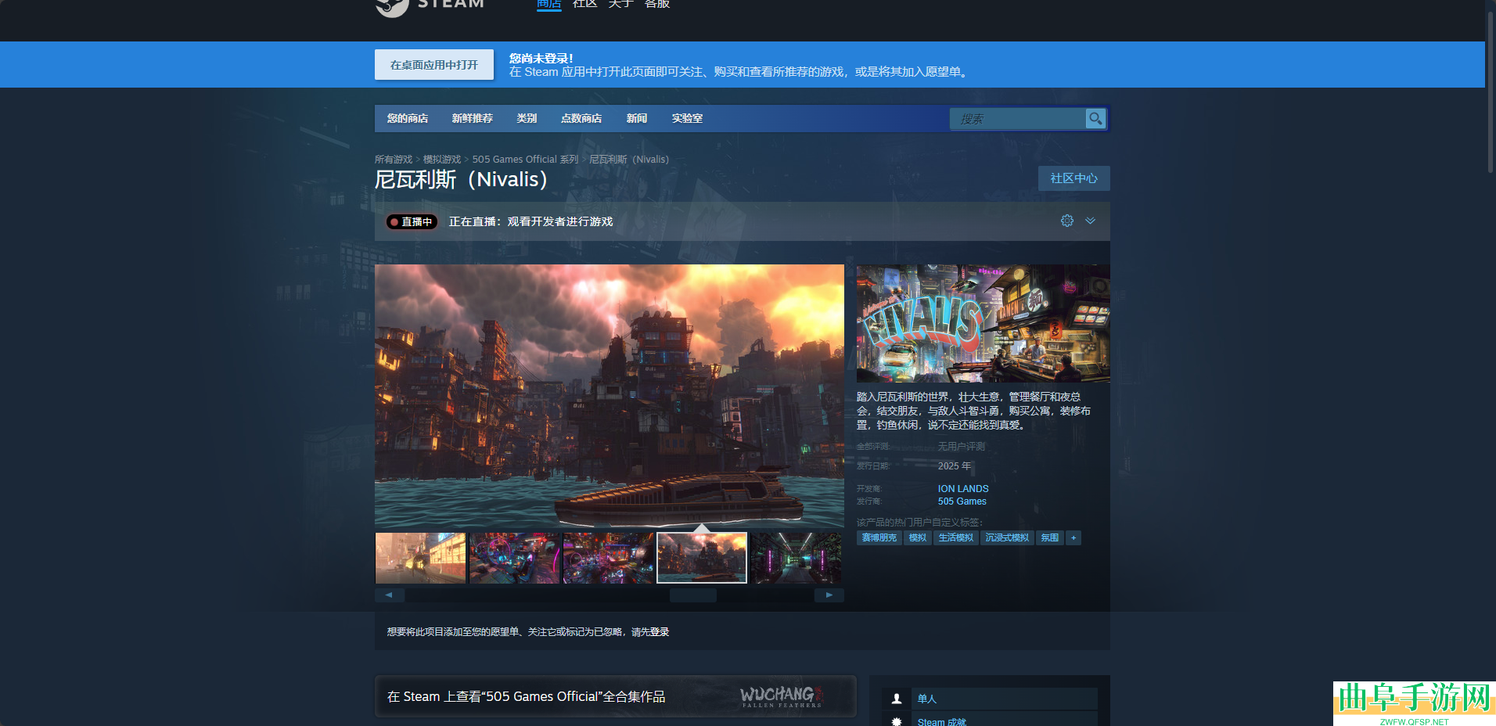This screenshot has width=1496, height=726.
Task: Open broadcast settings gear icon
Action: (1067, 221)
